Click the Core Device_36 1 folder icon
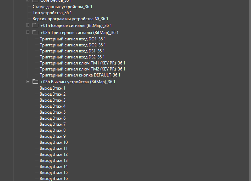This screenshot has width=251, height=181. pos(35,1)
